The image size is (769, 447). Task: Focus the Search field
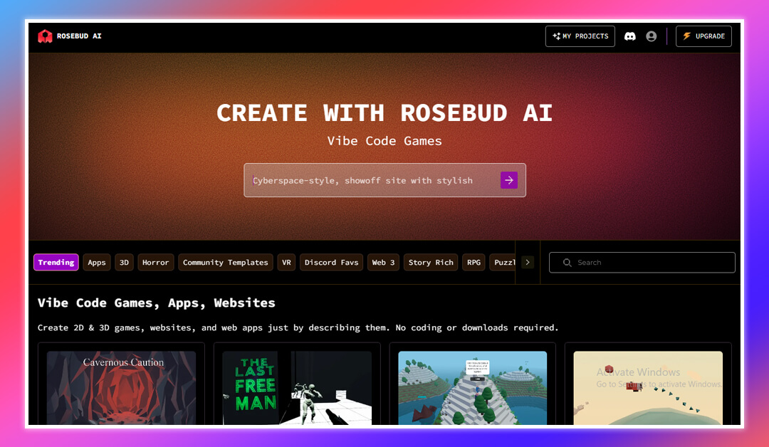(x=642, y=262)
